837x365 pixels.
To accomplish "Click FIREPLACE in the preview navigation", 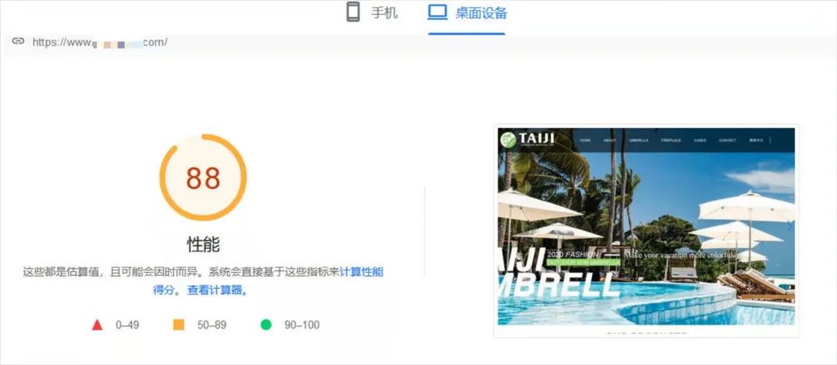I will coord(671,140).
